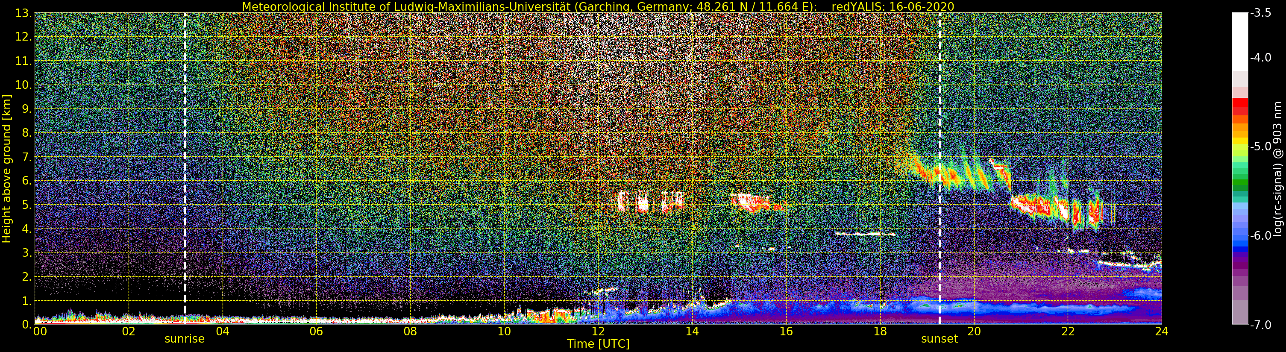This screenshot has width=1286, height=352.
Task: Click height axis tick label "2."
Action: [26, 277]
